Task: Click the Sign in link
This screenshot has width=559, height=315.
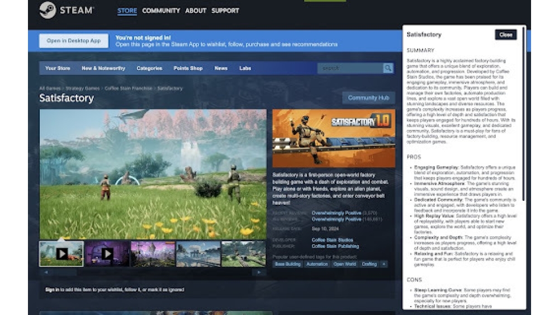Action: (52, 290)
